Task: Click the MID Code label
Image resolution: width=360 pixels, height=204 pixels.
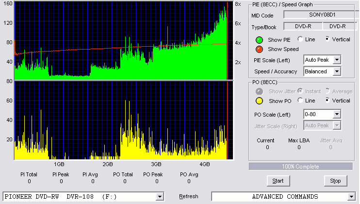Action: coord(262,16)
